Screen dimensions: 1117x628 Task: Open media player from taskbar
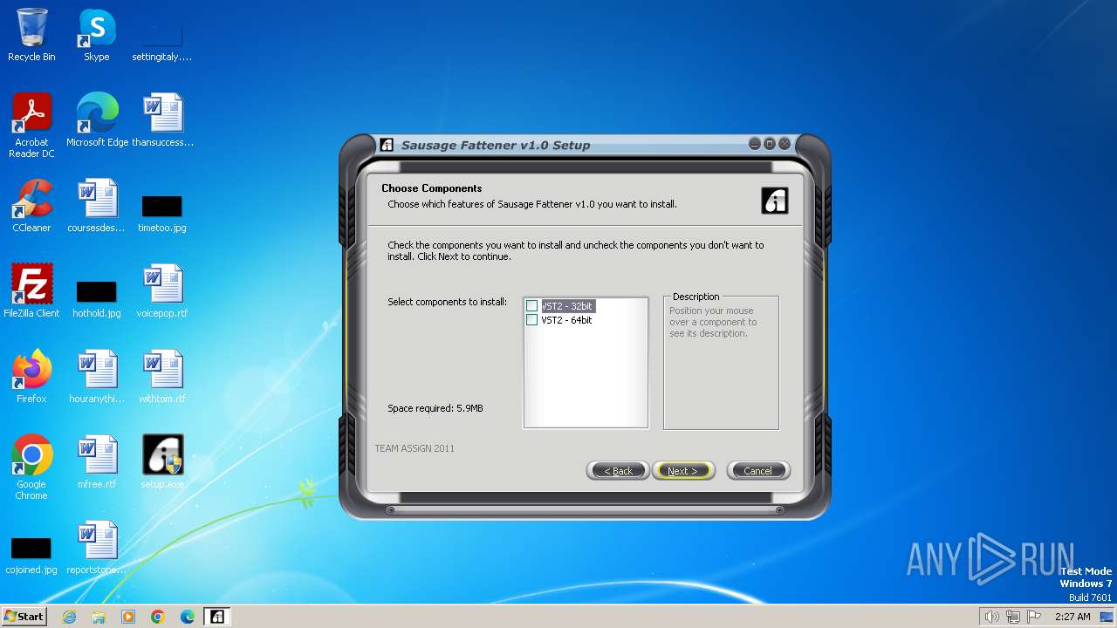pos(128,617)
